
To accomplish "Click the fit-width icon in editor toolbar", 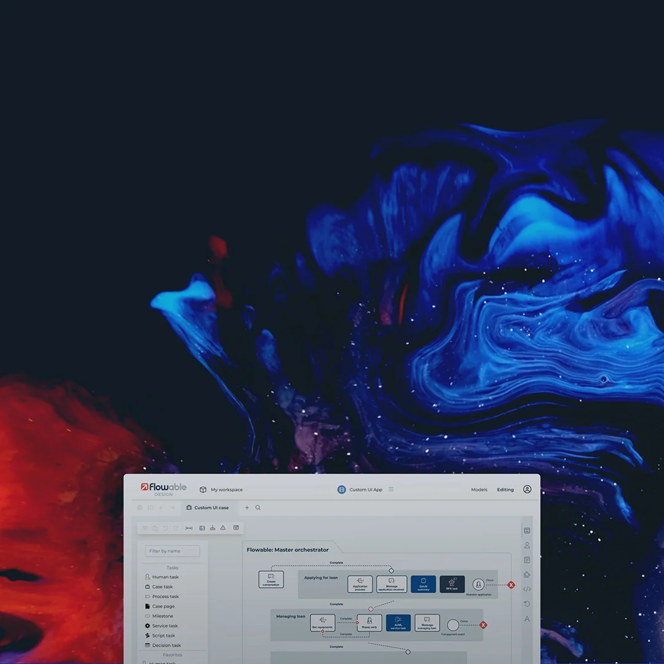I will coord(189,528).
